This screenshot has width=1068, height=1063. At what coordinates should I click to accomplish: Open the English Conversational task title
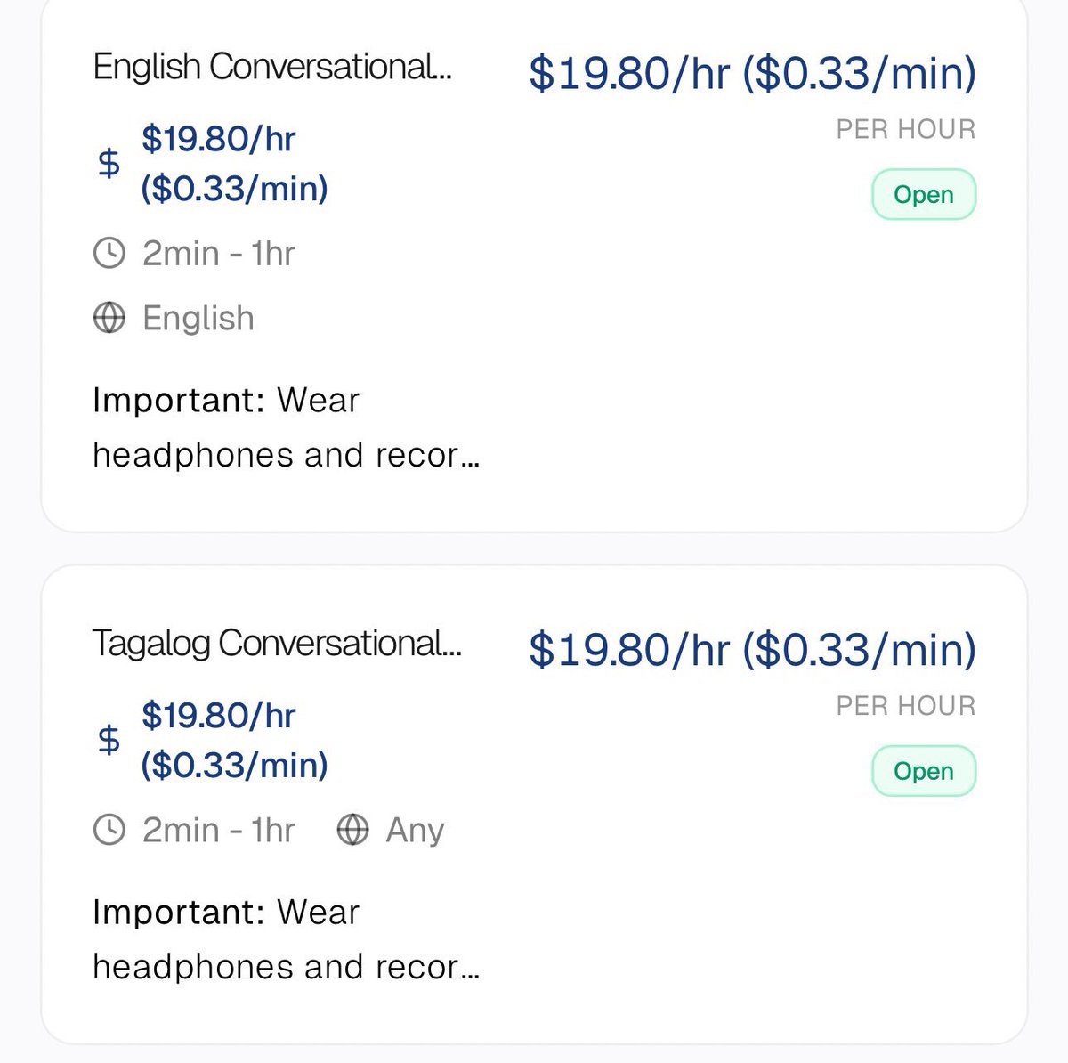272,67
